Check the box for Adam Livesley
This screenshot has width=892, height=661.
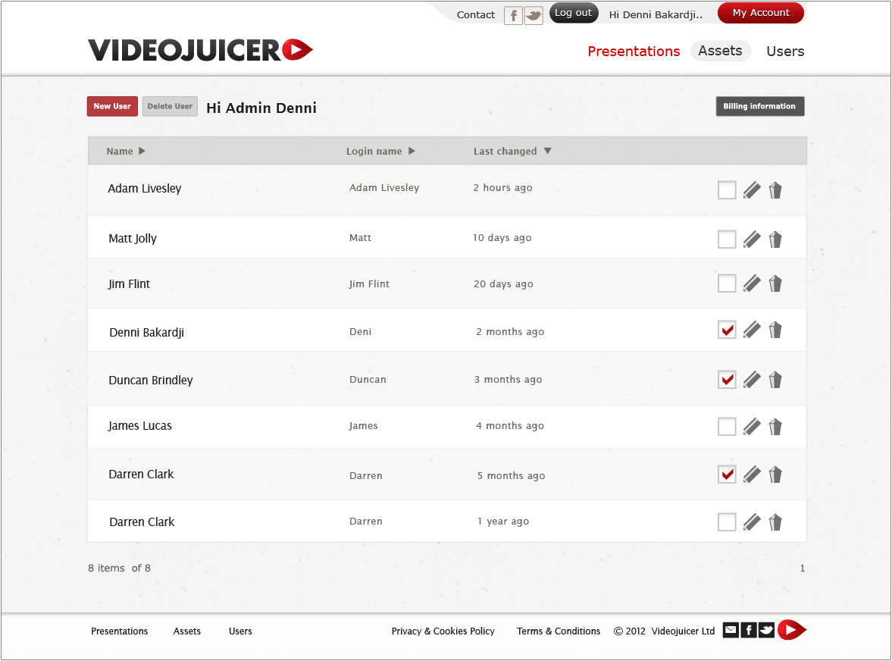[x=726, y=190]
